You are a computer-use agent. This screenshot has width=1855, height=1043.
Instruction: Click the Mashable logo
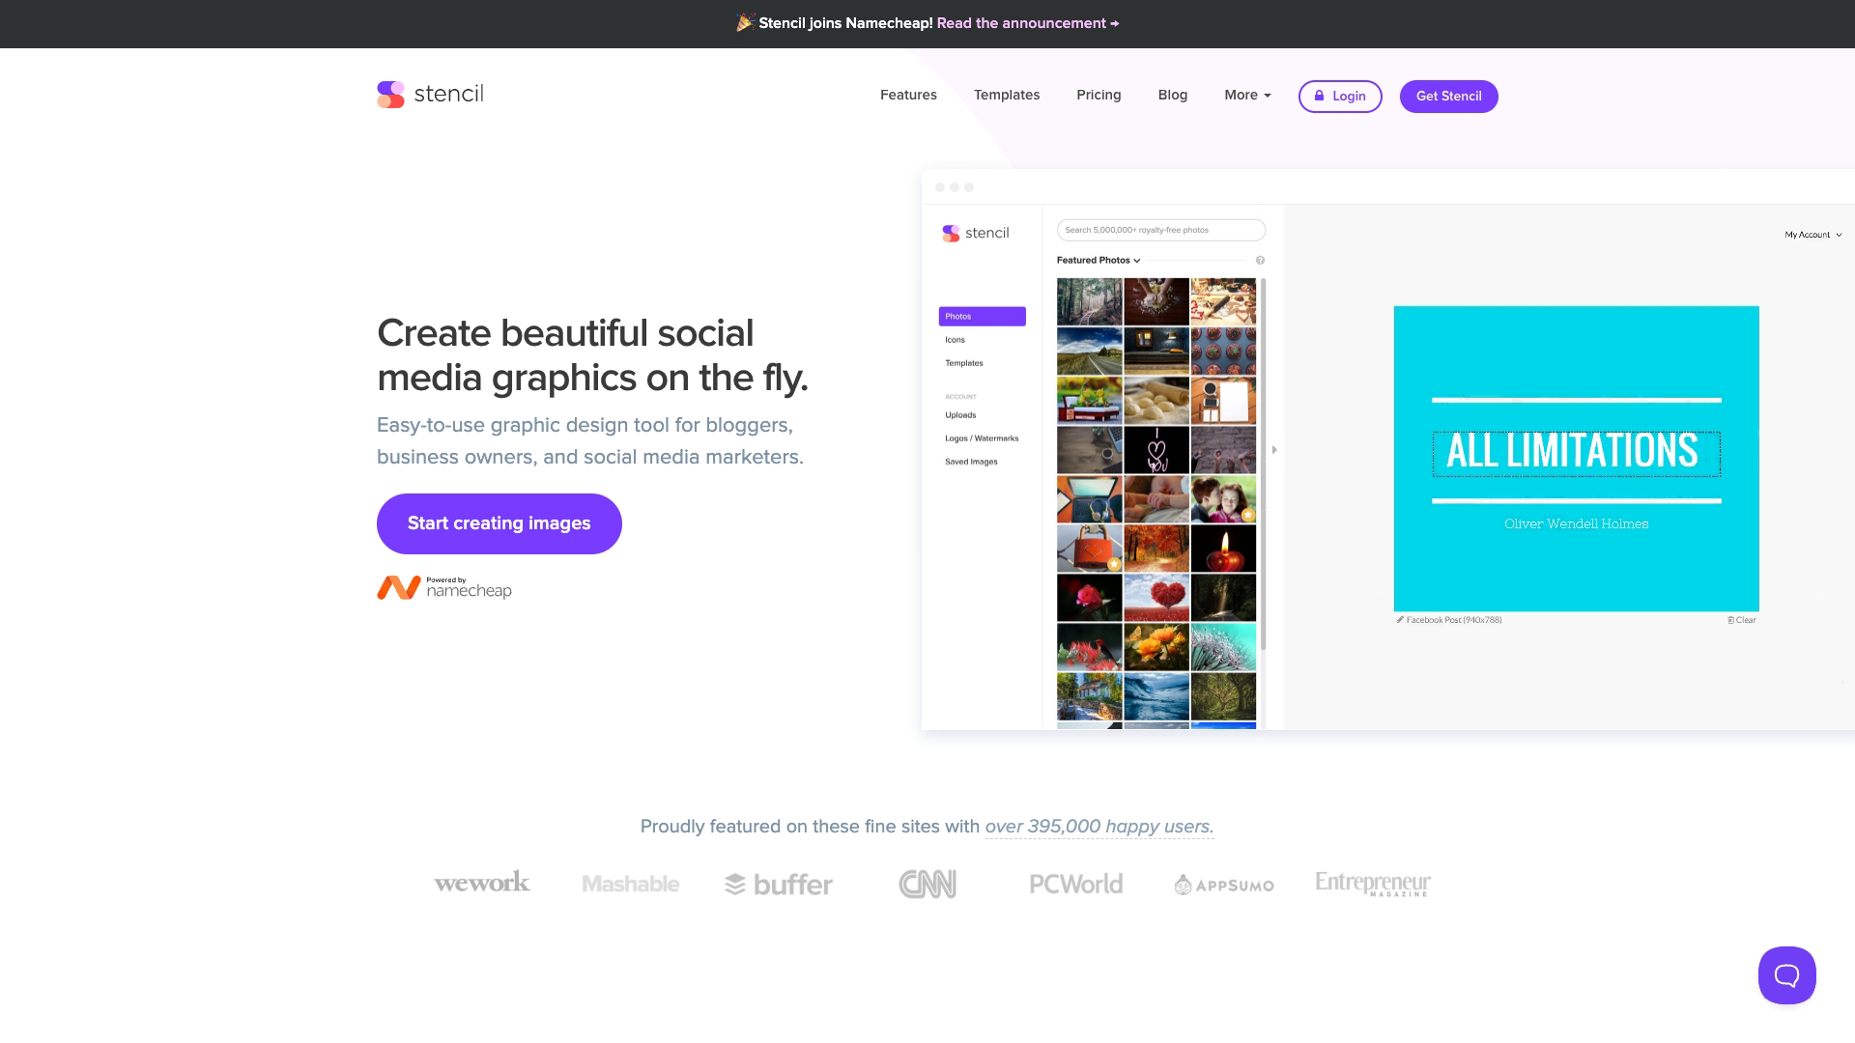(x=630, y=884)
